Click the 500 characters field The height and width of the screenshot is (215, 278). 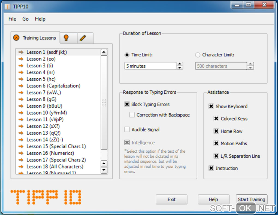221,66
